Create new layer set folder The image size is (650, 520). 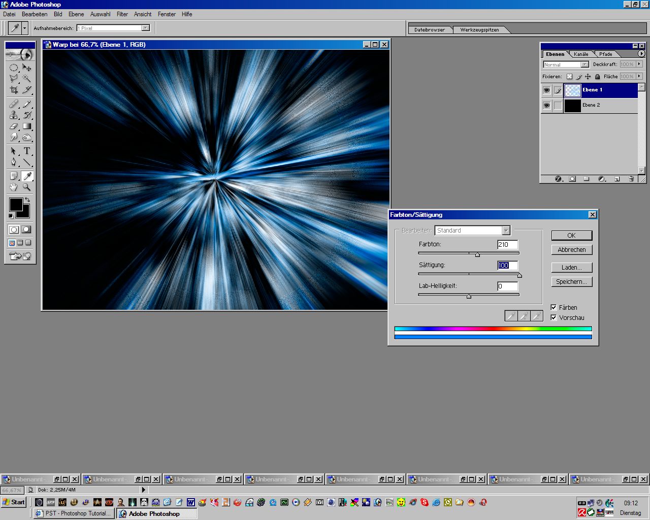[587, 179]
